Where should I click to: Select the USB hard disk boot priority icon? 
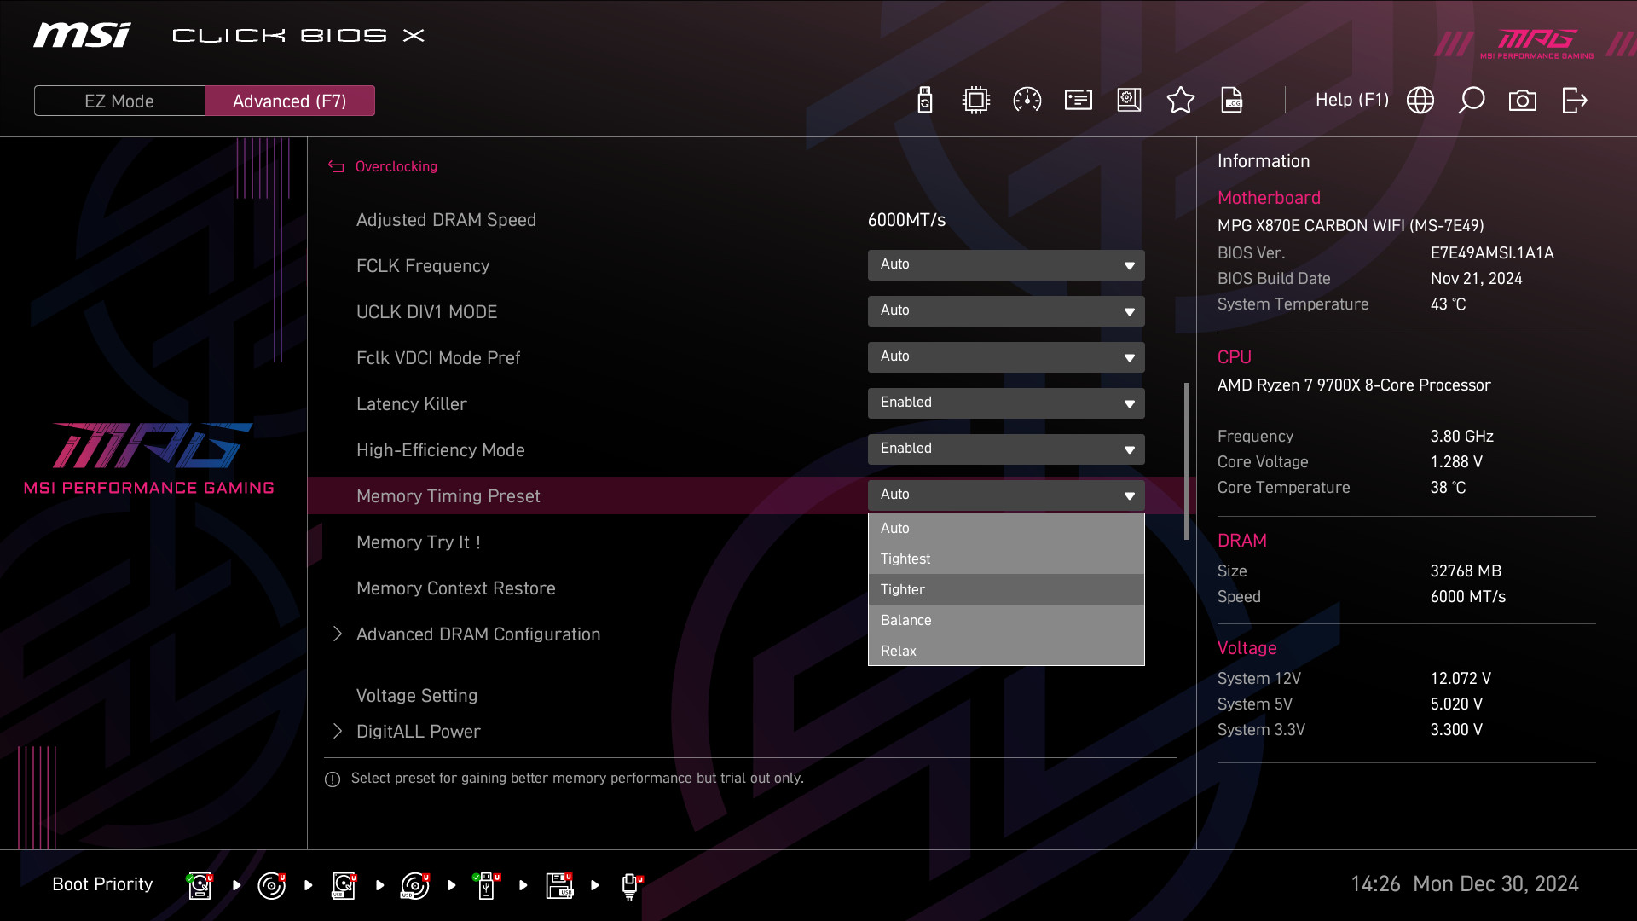pyautogui.click(x=344, y=886)
